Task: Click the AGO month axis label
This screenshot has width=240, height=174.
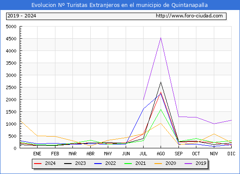Action: point(161,154)
